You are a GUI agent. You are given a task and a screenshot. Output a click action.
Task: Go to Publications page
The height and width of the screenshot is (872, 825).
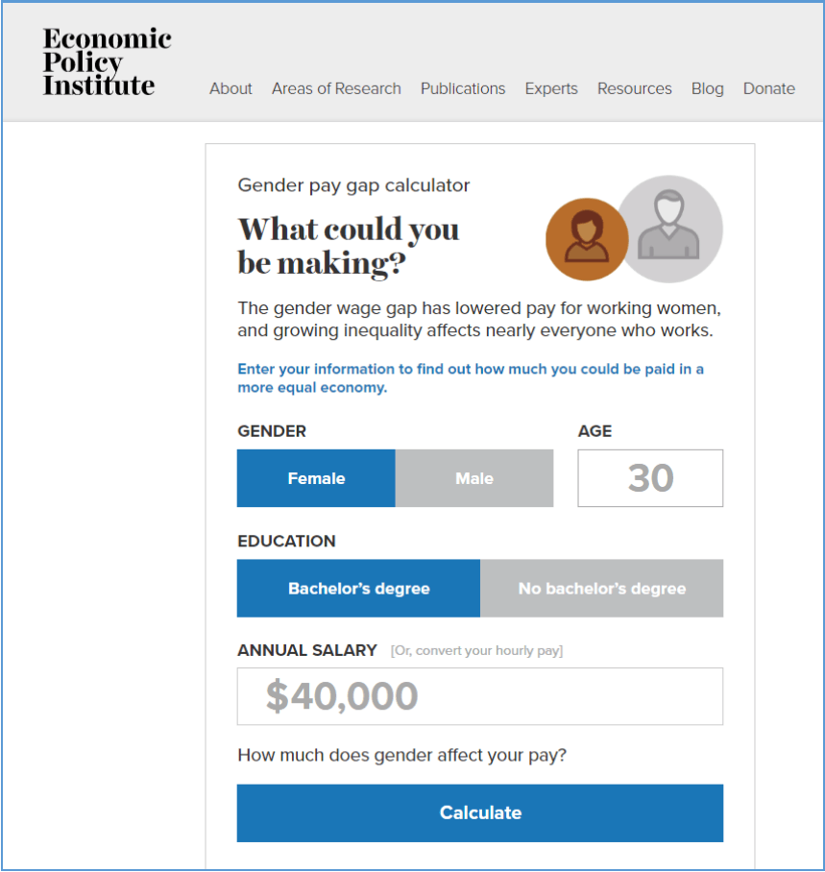click(463, 88)
